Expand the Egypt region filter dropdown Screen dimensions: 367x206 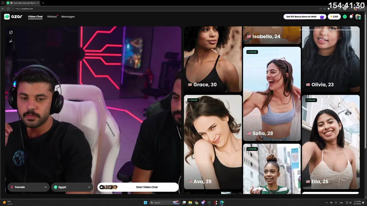click(72, 187)
